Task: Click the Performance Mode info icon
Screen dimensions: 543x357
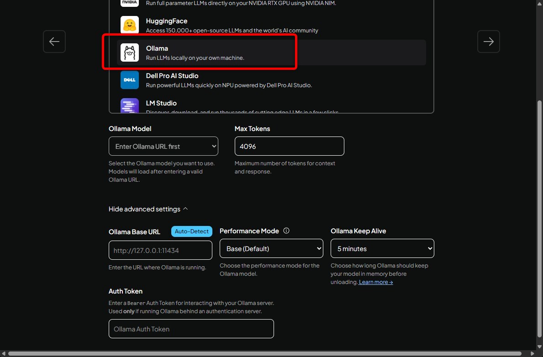Action: [x=286, y=231]
